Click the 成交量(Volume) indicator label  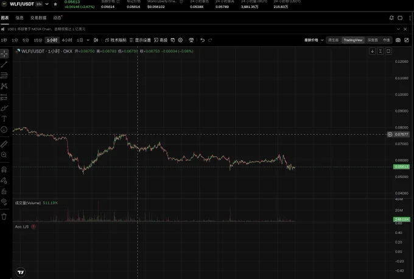(28, 203)
